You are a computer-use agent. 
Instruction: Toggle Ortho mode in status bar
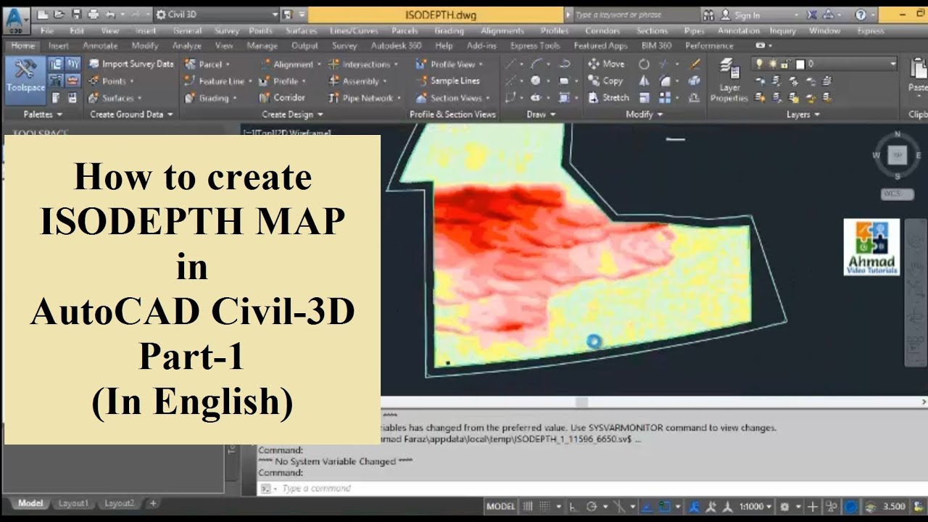[x=573, y=506]
